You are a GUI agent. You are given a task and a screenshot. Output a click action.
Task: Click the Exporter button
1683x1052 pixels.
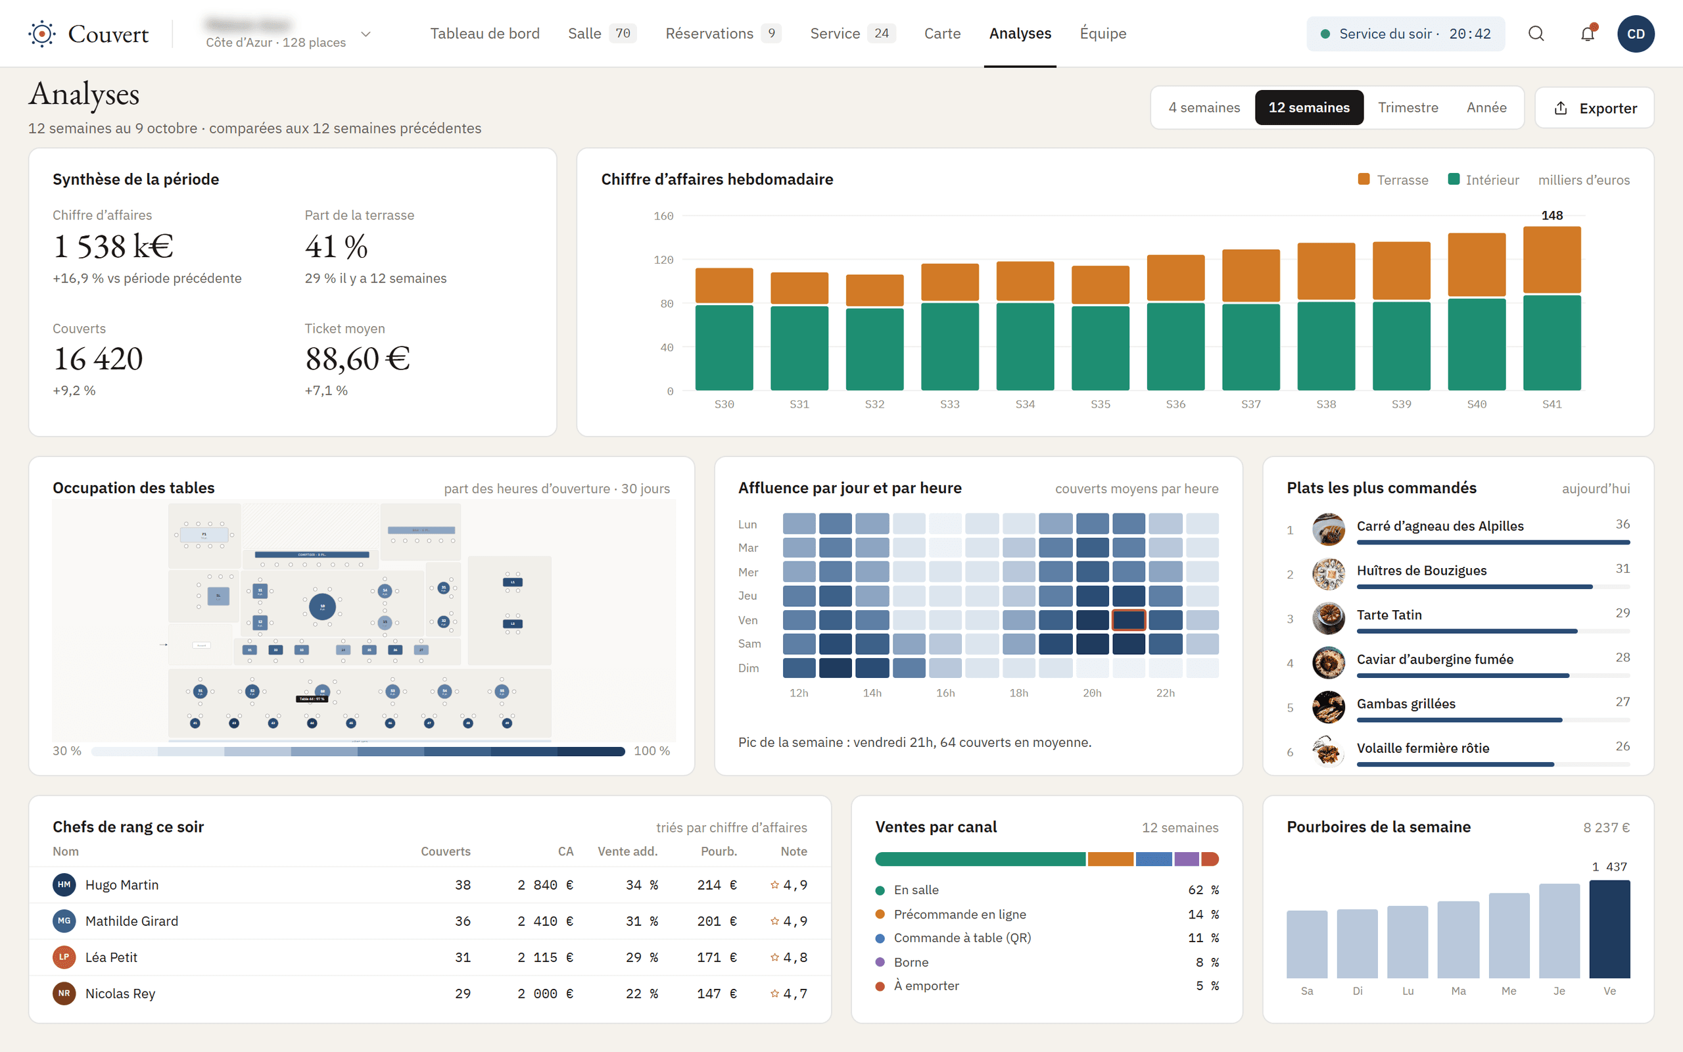pos(1594,108)
